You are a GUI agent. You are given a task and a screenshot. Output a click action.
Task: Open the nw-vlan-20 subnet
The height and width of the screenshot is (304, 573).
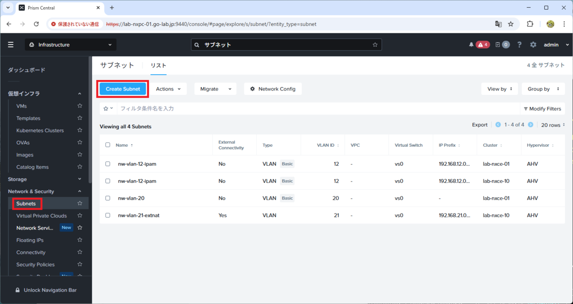point(131,198)
